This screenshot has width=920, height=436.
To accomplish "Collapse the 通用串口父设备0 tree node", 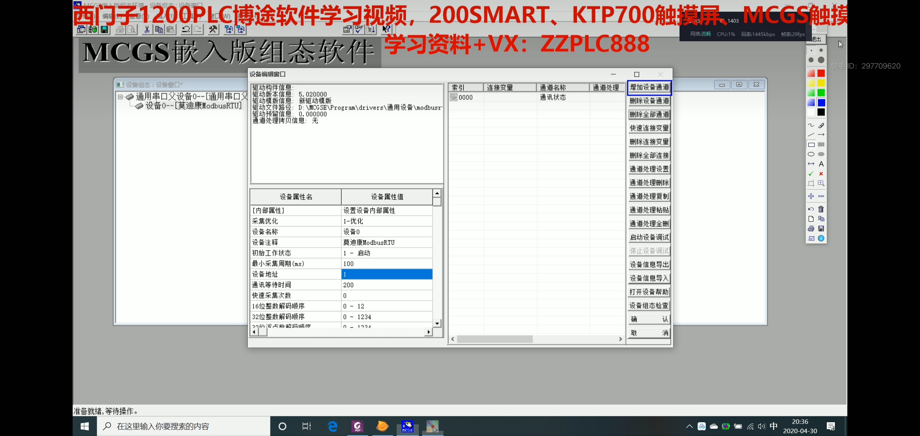I will [x=120, y=97].
